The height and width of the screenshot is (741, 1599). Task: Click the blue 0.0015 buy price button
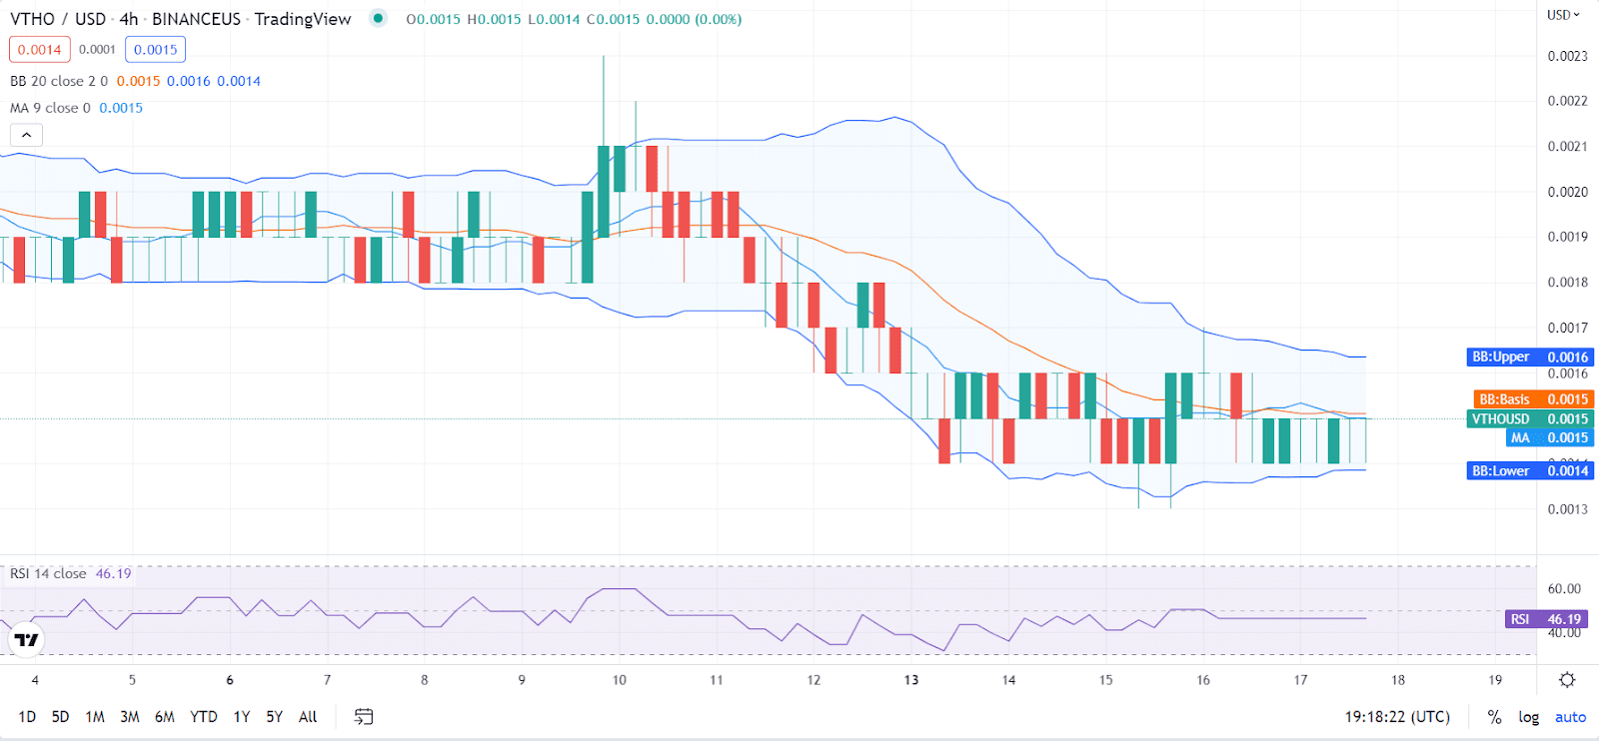point(155,49)
